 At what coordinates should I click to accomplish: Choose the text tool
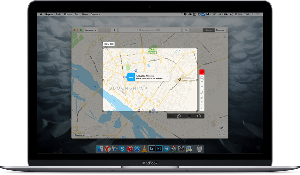tap(202, 88)
